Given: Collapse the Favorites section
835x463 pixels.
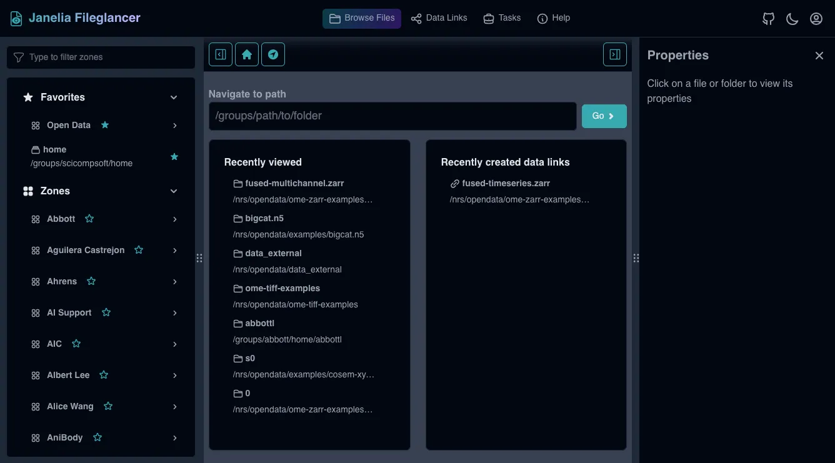Looking at the screenshot, I should tap(174, 97).
